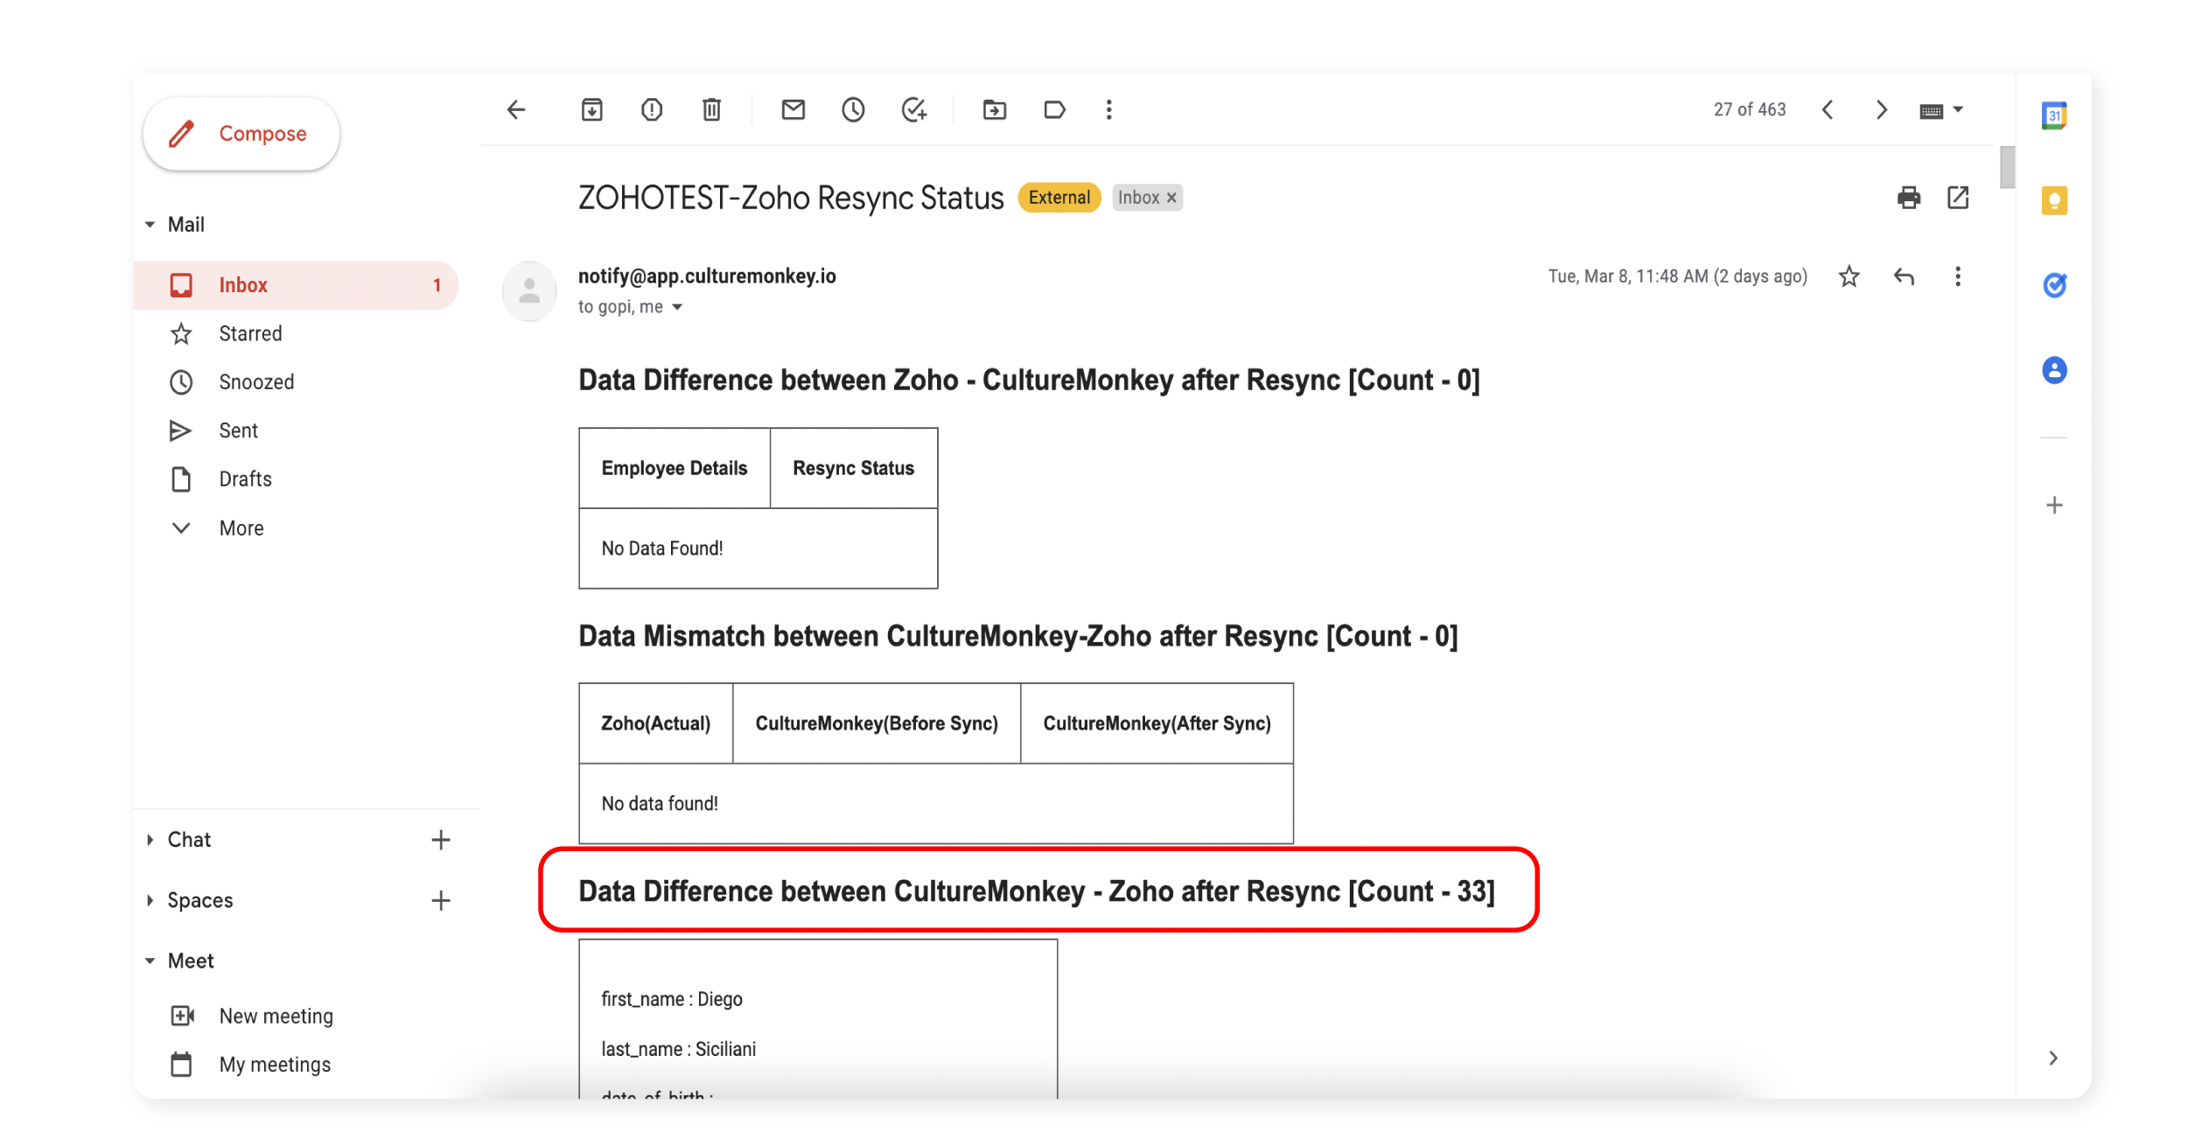
Task: Expand the Chat section
Action: 150,840
